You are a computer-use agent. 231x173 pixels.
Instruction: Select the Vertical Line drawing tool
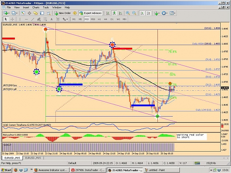point(20,19)
